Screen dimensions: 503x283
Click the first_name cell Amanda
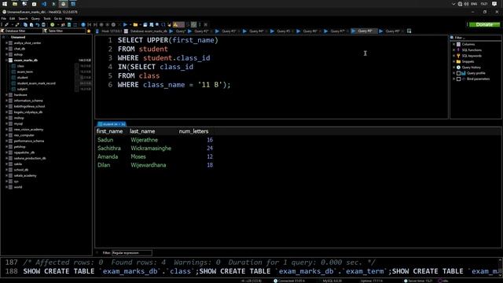108,156
